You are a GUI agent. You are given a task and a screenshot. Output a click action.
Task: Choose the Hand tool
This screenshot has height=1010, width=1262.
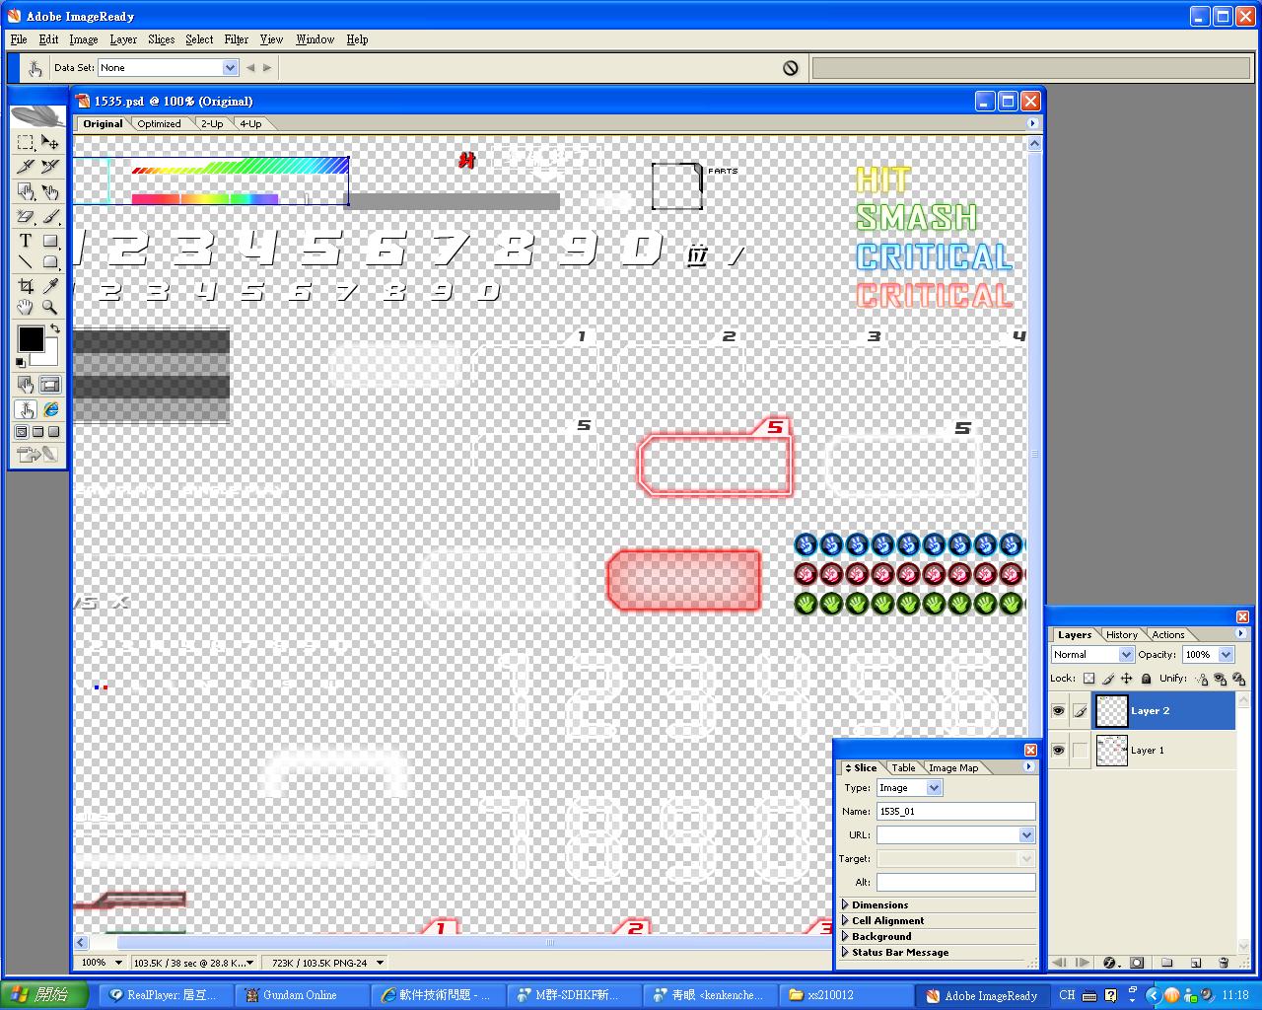pos(26,308)
